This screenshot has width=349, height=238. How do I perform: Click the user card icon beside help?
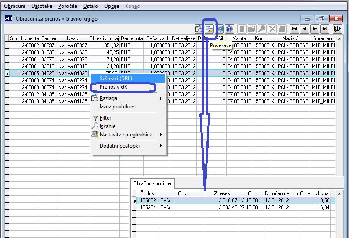[x=220, y=29]
